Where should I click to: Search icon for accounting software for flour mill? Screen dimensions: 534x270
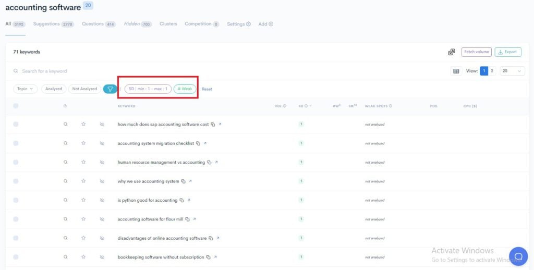[65, 219]
